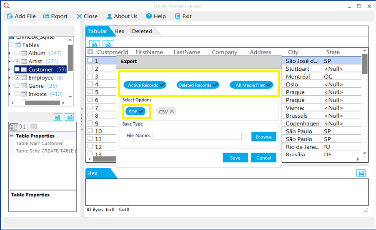Image resolution: width=376 pixels, height=230 pixels.
Task: Toggle the select-all checkbox in grid header
Action: [90, 52]
